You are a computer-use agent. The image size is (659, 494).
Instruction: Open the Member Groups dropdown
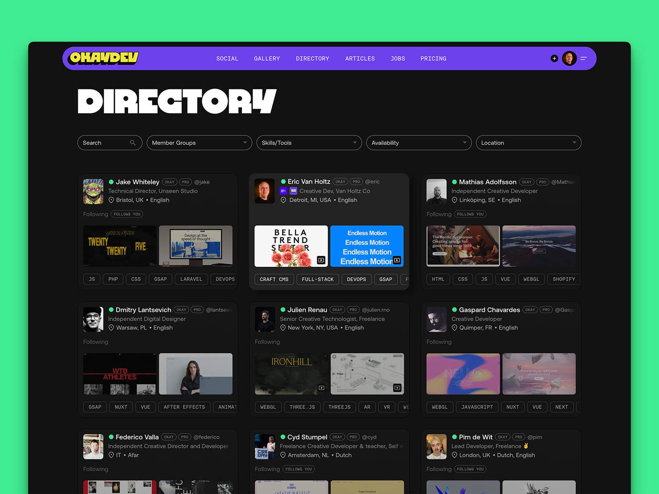click(199, 143)
